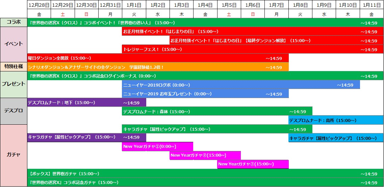Click the 1月9日 date header

click(324, 5)
